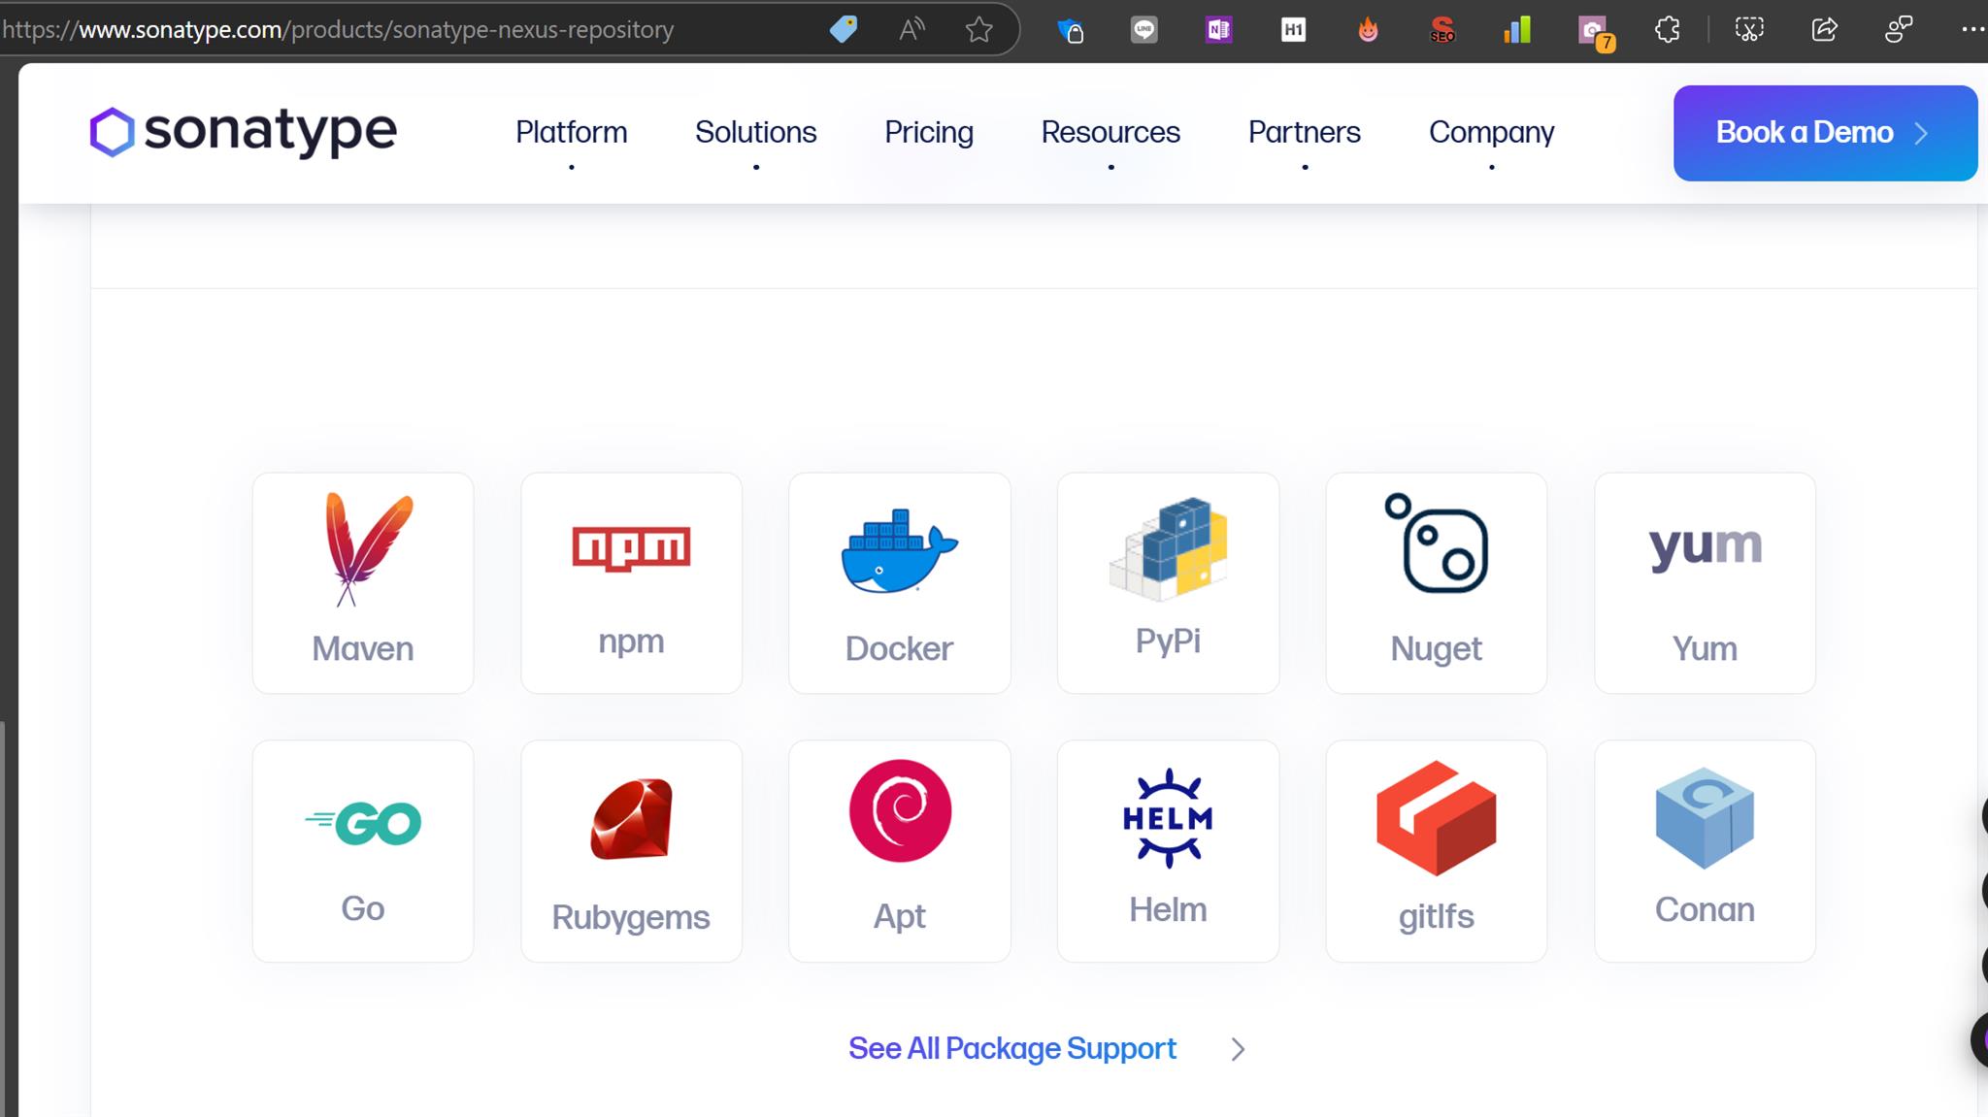Click the Sonatype home logo
The height and width of the screenshot is (1117, 1988).
coord(243,132)
